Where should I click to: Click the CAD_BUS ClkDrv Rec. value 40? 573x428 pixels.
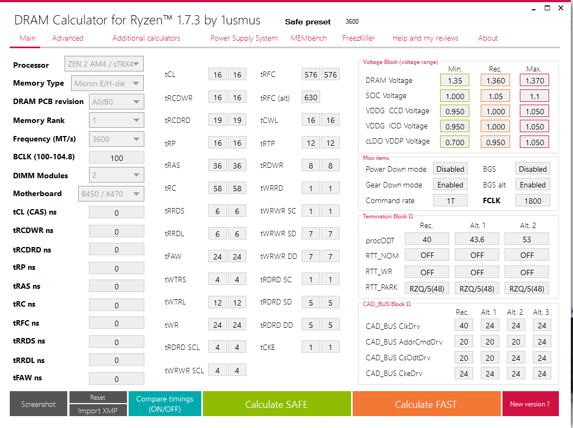464,326
